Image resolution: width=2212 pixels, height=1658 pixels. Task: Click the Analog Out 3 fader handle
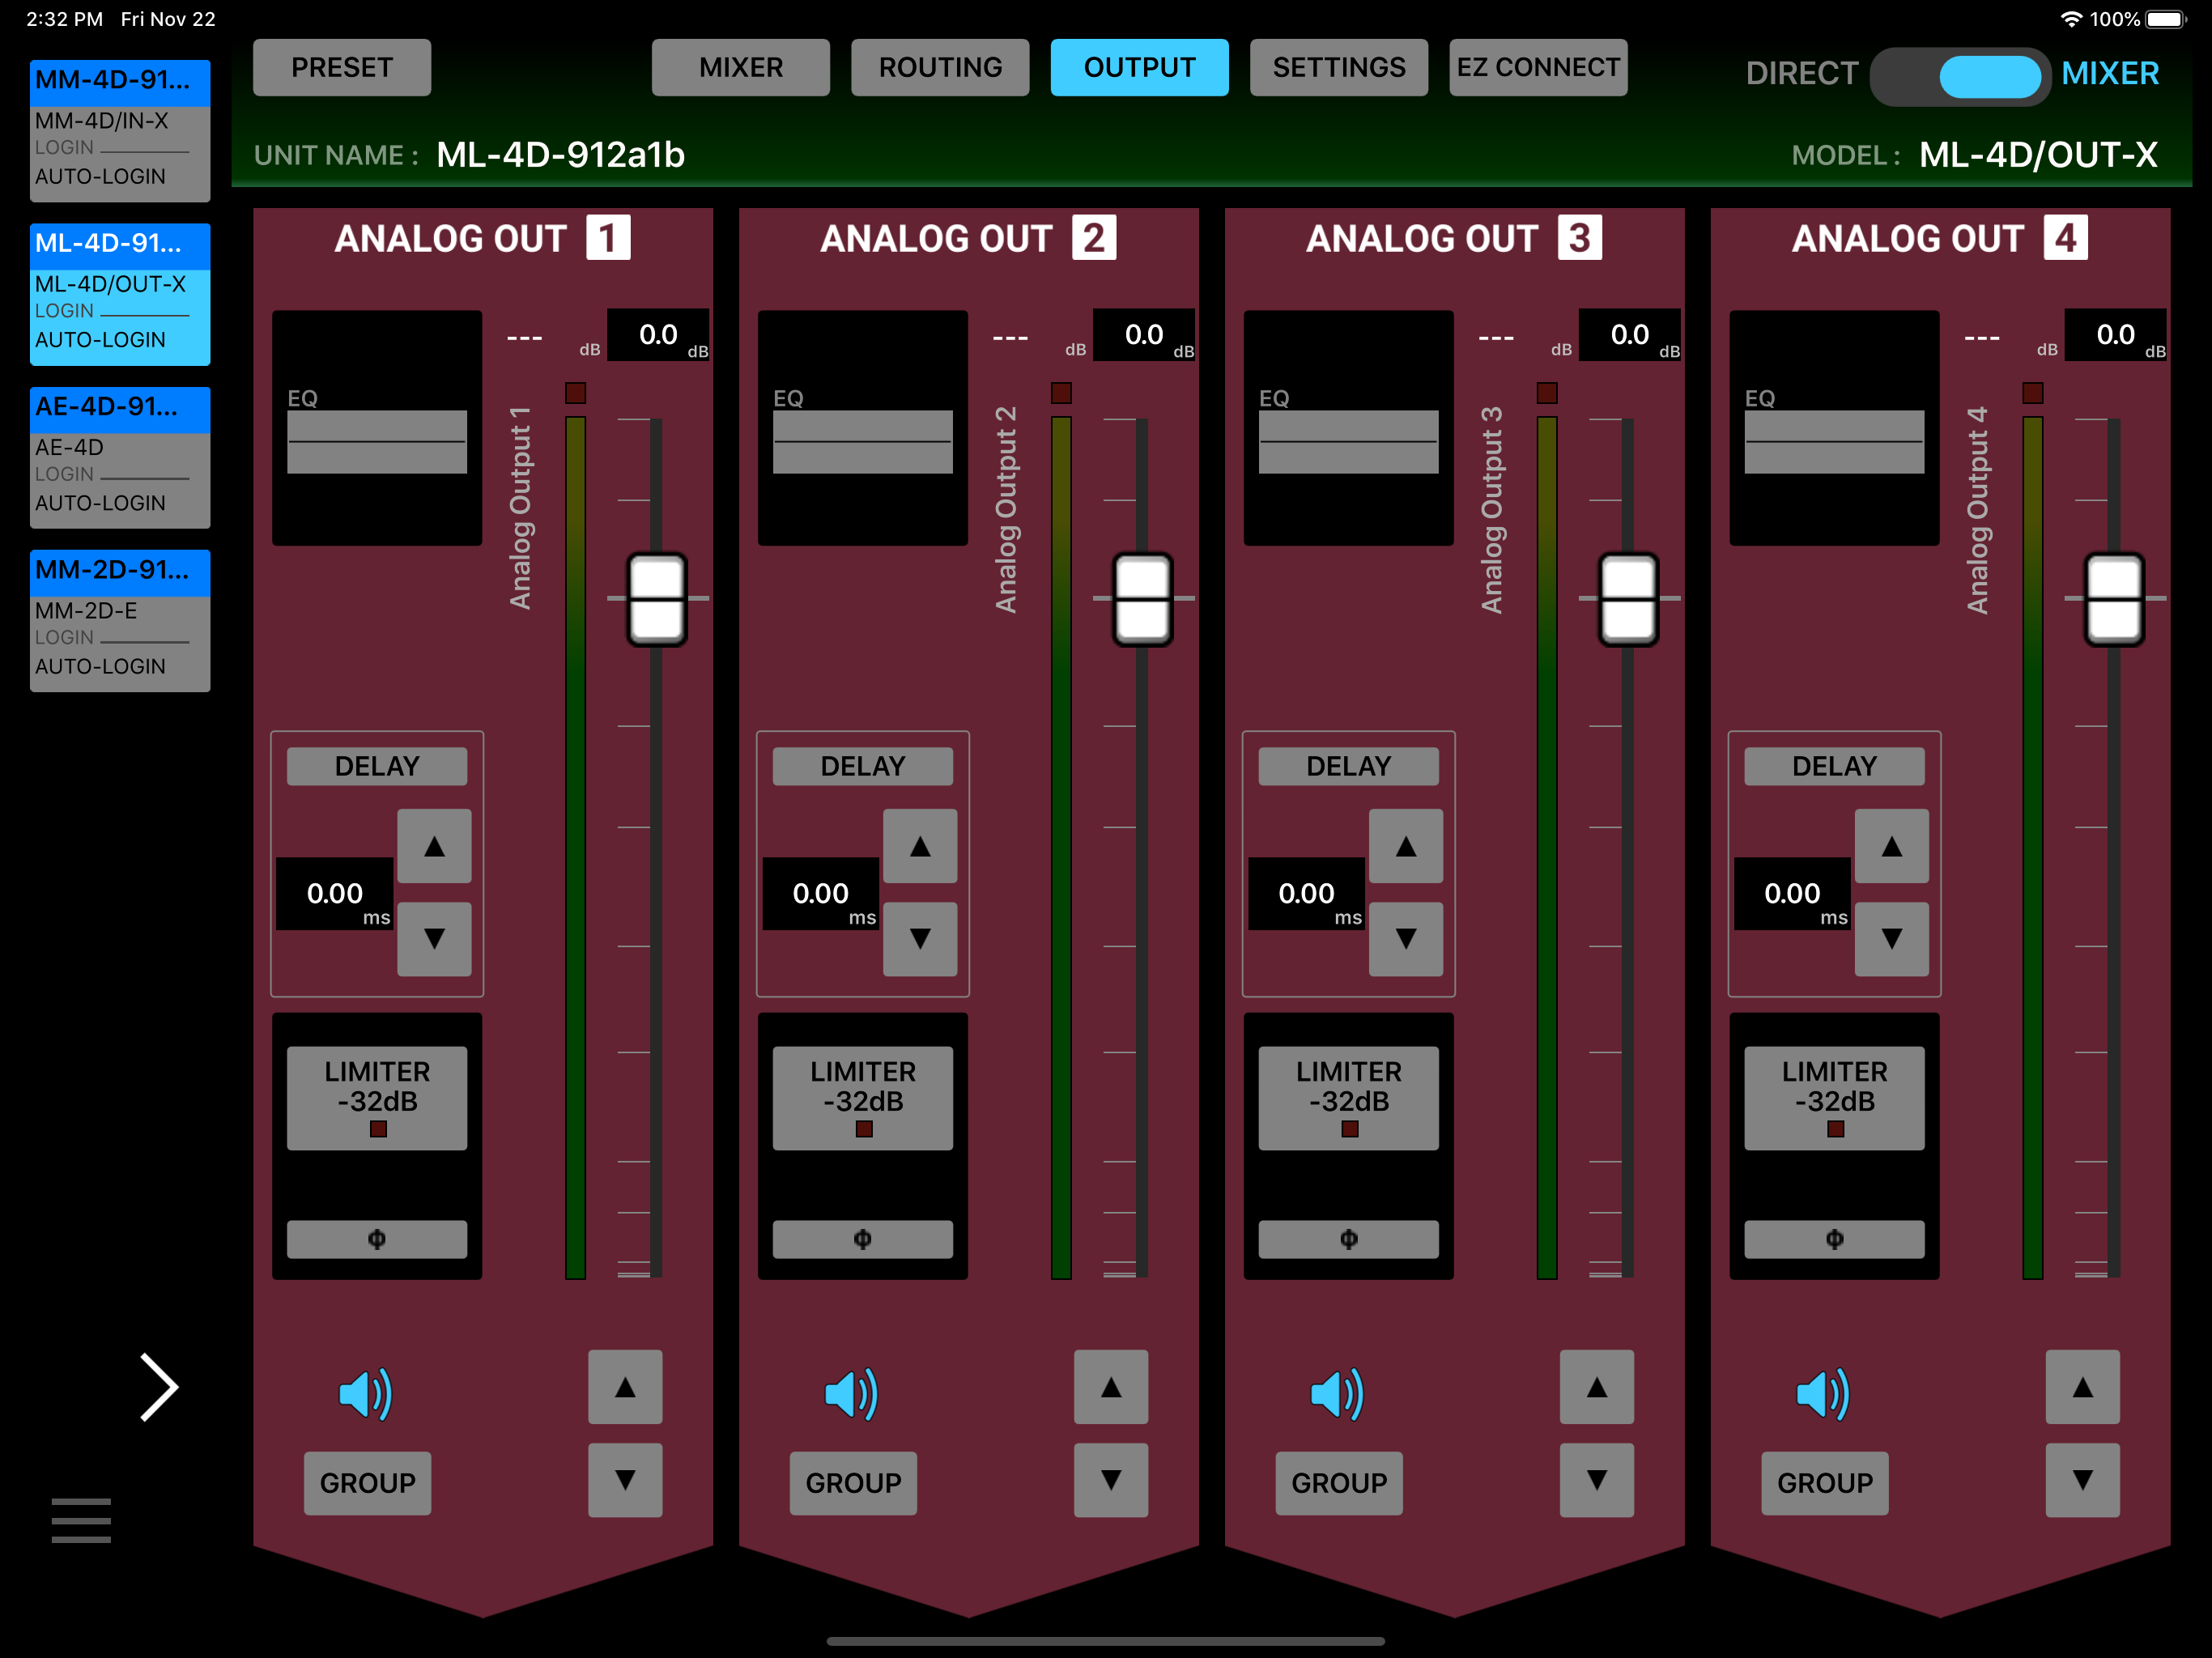[x=1629, y=599]
